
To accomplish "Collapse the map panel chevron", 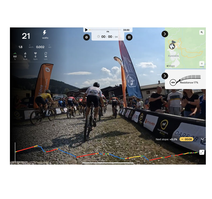I will point(165,34).
